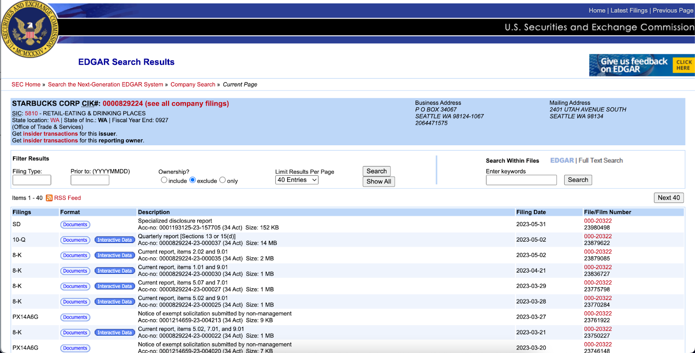Click Search button next to keywords field

(578, 180)
